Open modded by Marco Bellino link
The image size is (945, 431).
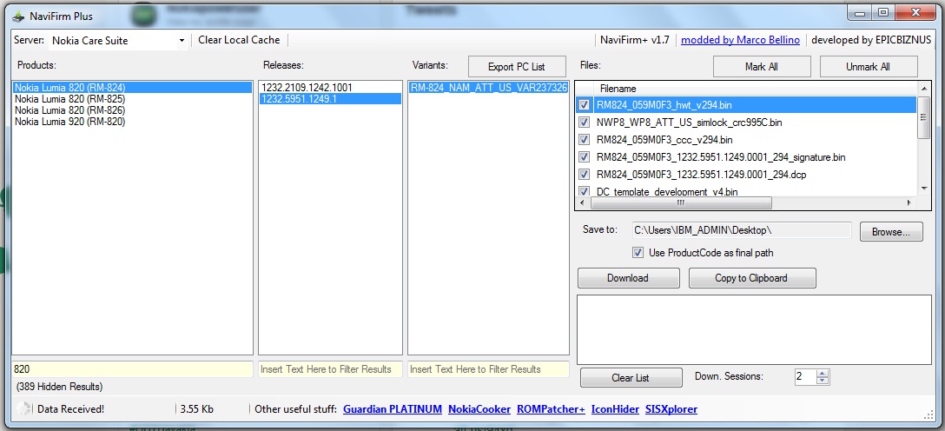740,40
